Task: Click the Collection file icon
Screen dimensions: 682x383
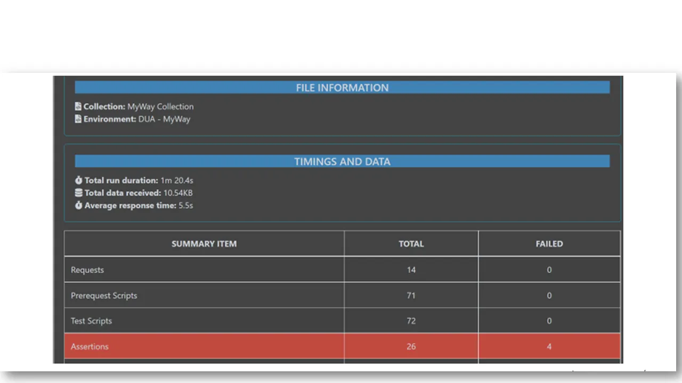Action: [78, 106]
